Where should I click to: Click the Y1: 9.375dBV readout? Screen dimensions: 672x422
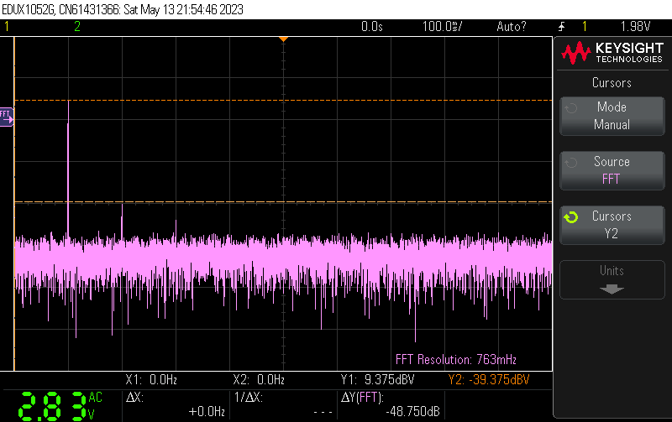tap(377, 379)
